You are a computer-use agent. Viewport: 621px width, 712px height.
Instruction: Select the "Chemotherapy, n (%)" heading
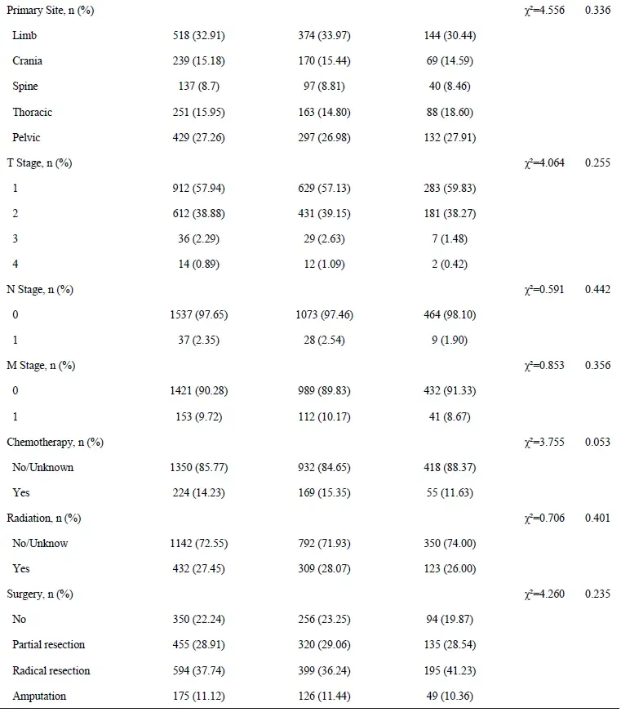point(55,442)
